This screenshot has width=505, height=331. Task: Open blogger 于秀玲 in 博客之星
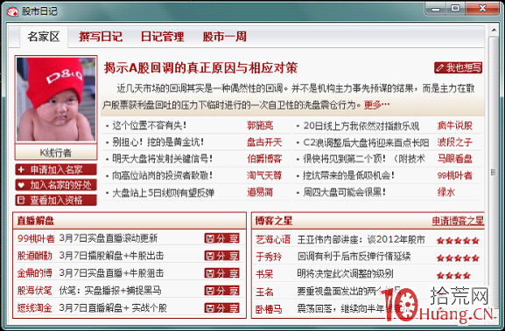(269, 257)
